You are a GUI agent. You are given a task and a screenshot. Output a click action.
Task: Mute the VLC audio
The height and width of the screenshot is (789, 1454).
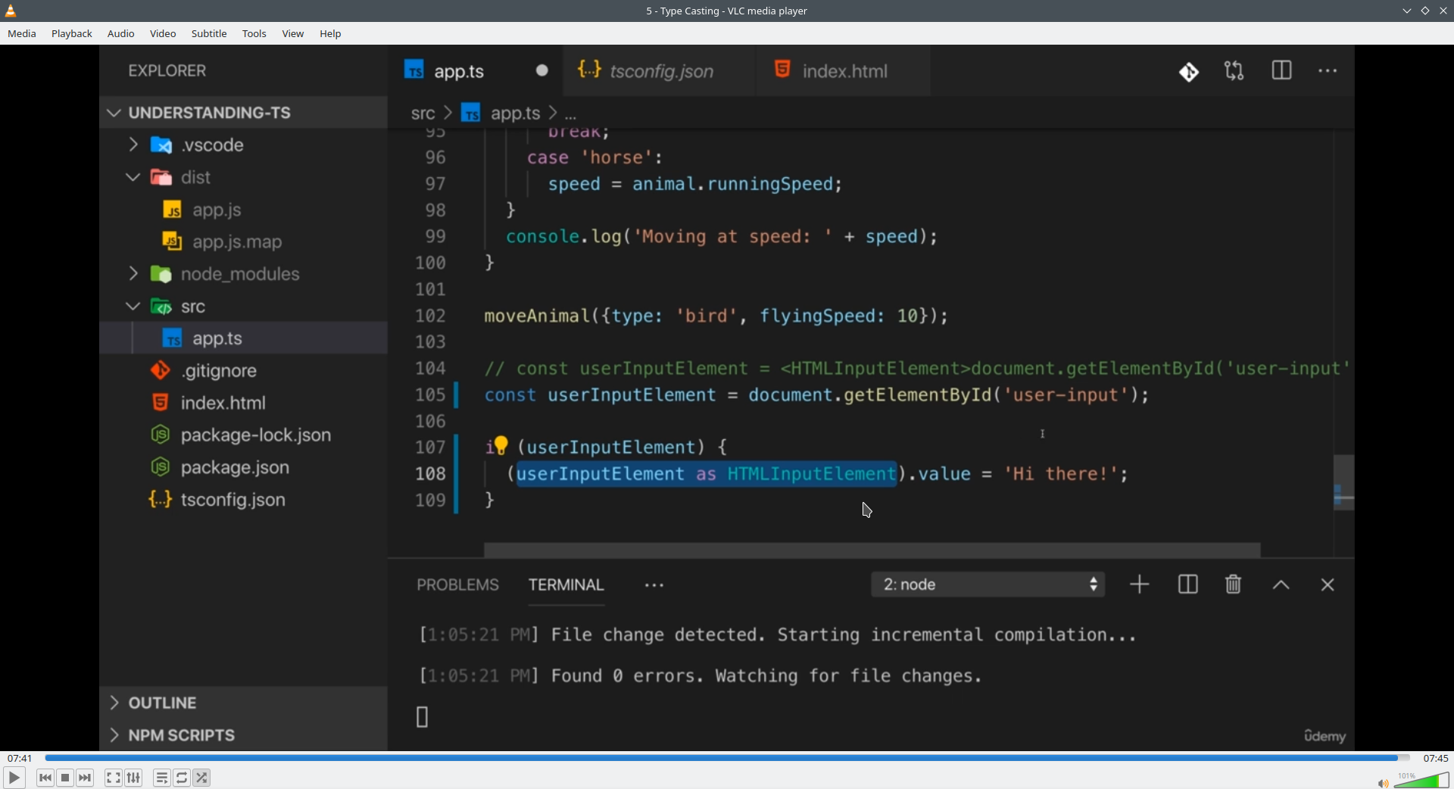click(x=1383, y=783)
